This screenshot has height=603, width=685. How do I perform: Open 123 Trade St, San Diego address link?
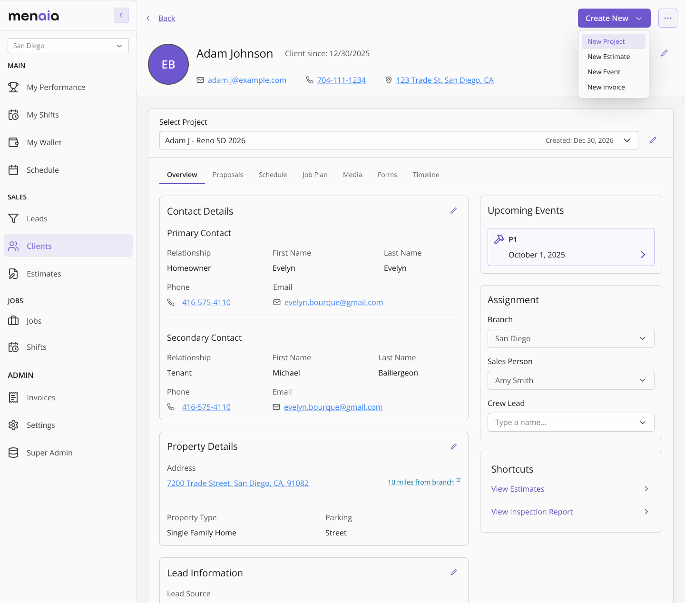point(445,80)
